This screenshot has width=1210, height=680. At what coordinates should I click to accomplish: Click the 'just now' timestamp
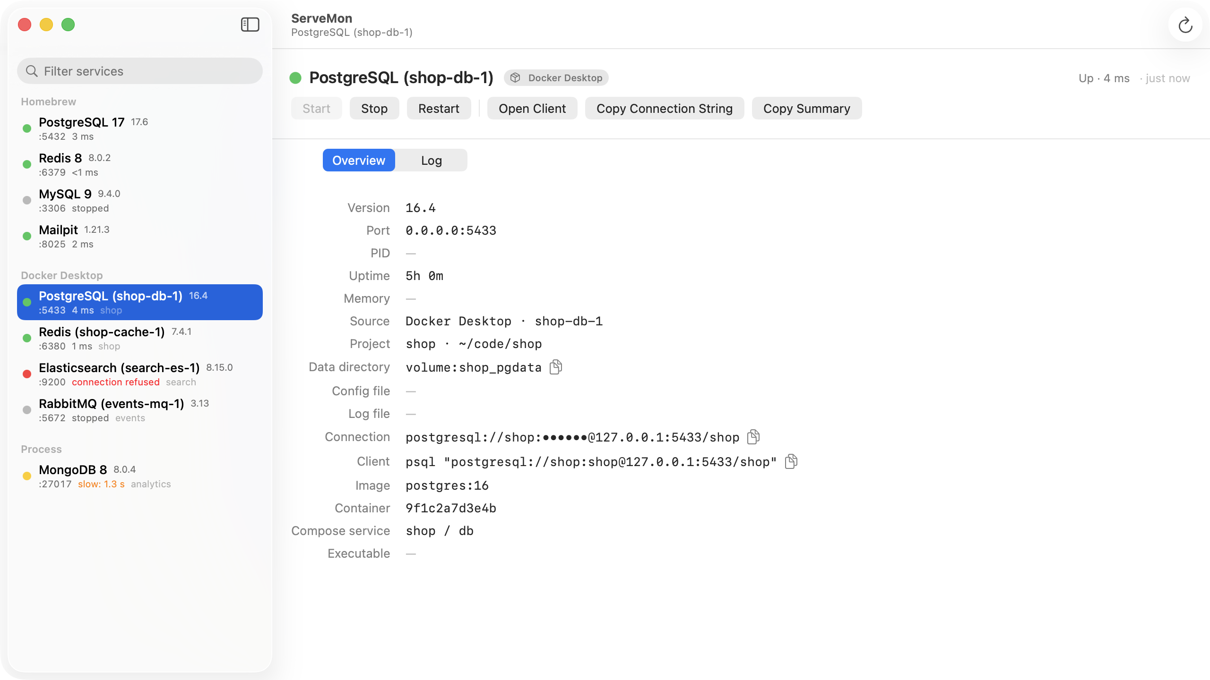(1167, 78)
